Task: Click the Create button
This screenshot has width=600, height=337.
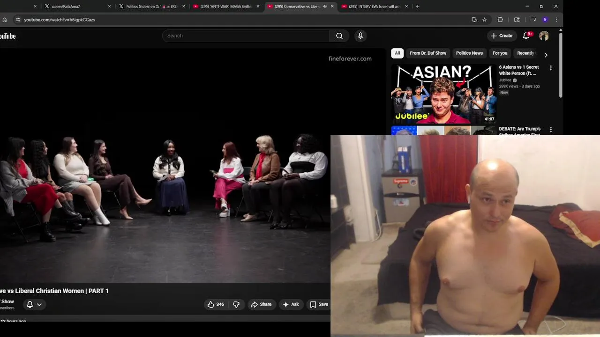Action: 502,36
